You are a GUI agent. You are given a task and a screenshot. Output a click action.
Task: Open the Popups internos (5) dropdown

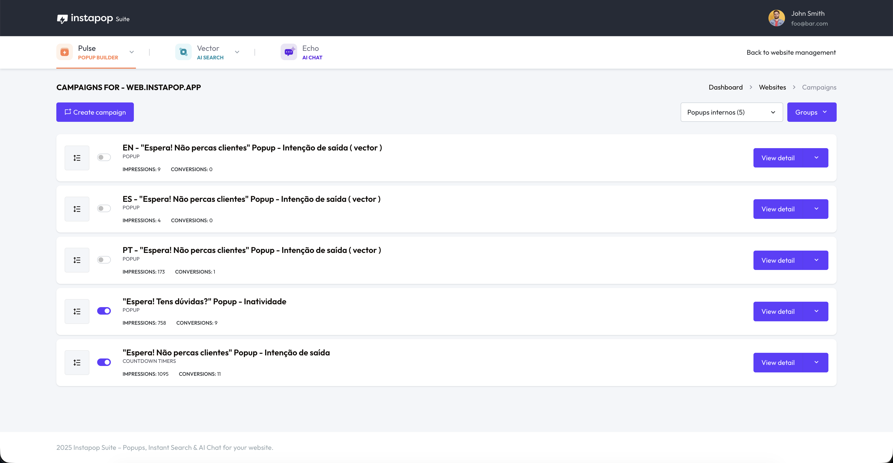(x=732, y=112)
